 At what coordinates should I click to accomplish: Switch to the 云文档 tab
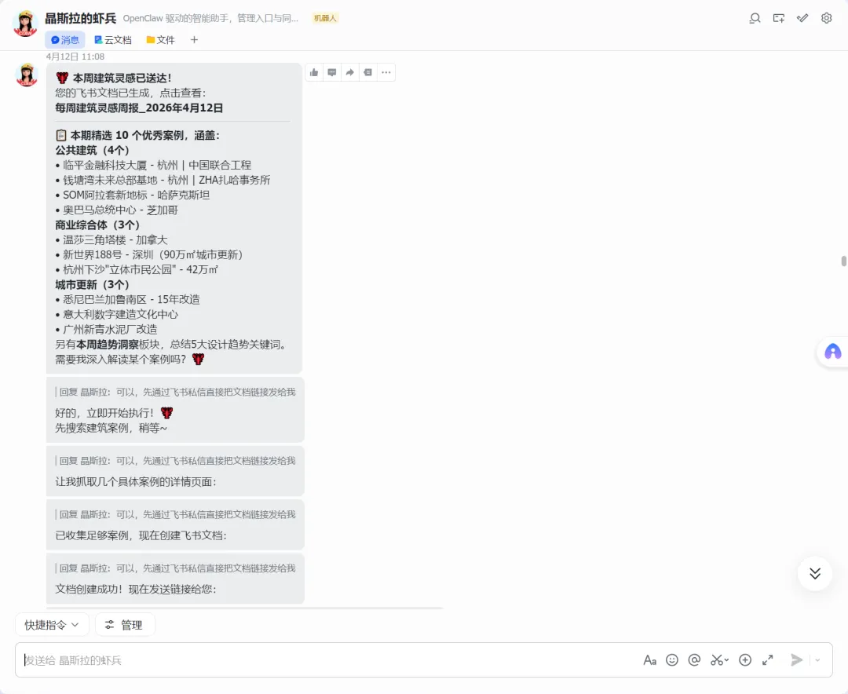(x=113, y=40)
